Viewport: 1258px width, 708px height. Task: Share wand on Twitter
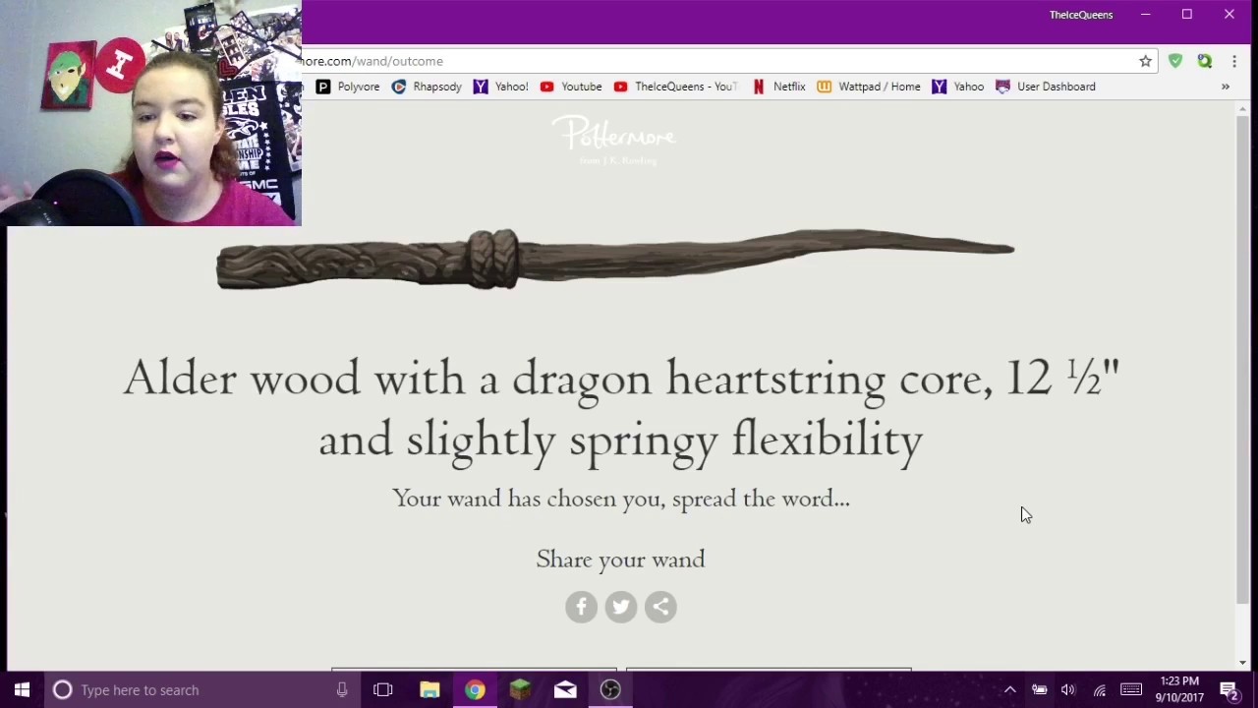pos(621,607)
